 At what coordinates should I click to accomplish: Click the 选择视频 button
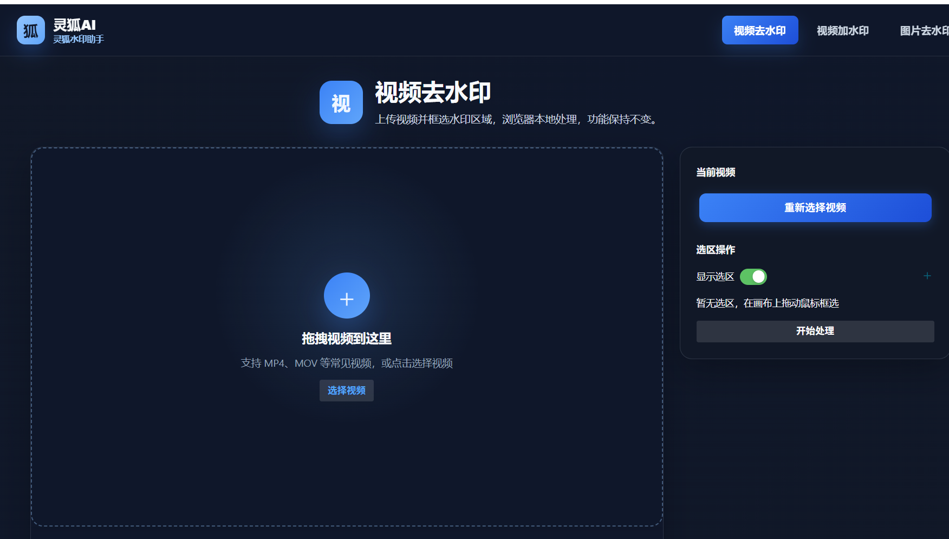347,391
